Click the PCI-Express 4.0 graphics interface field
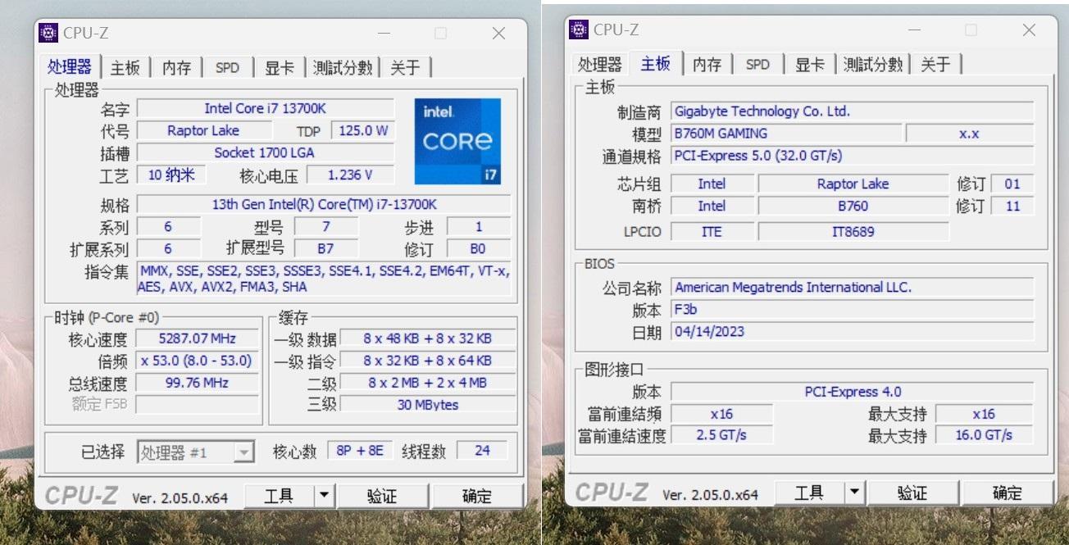Viewport: 1069px width, 545px height. pos(853,392)
